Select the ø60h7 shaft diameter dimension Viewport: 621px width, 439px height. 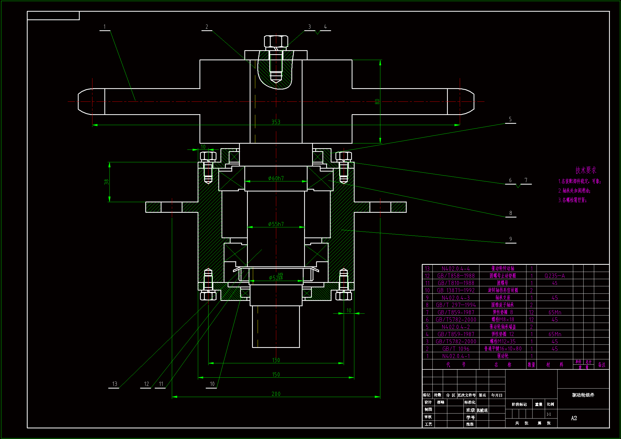276,178
